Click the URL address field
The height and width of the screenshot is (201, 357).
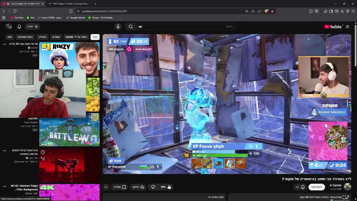[x=160, y=11]
